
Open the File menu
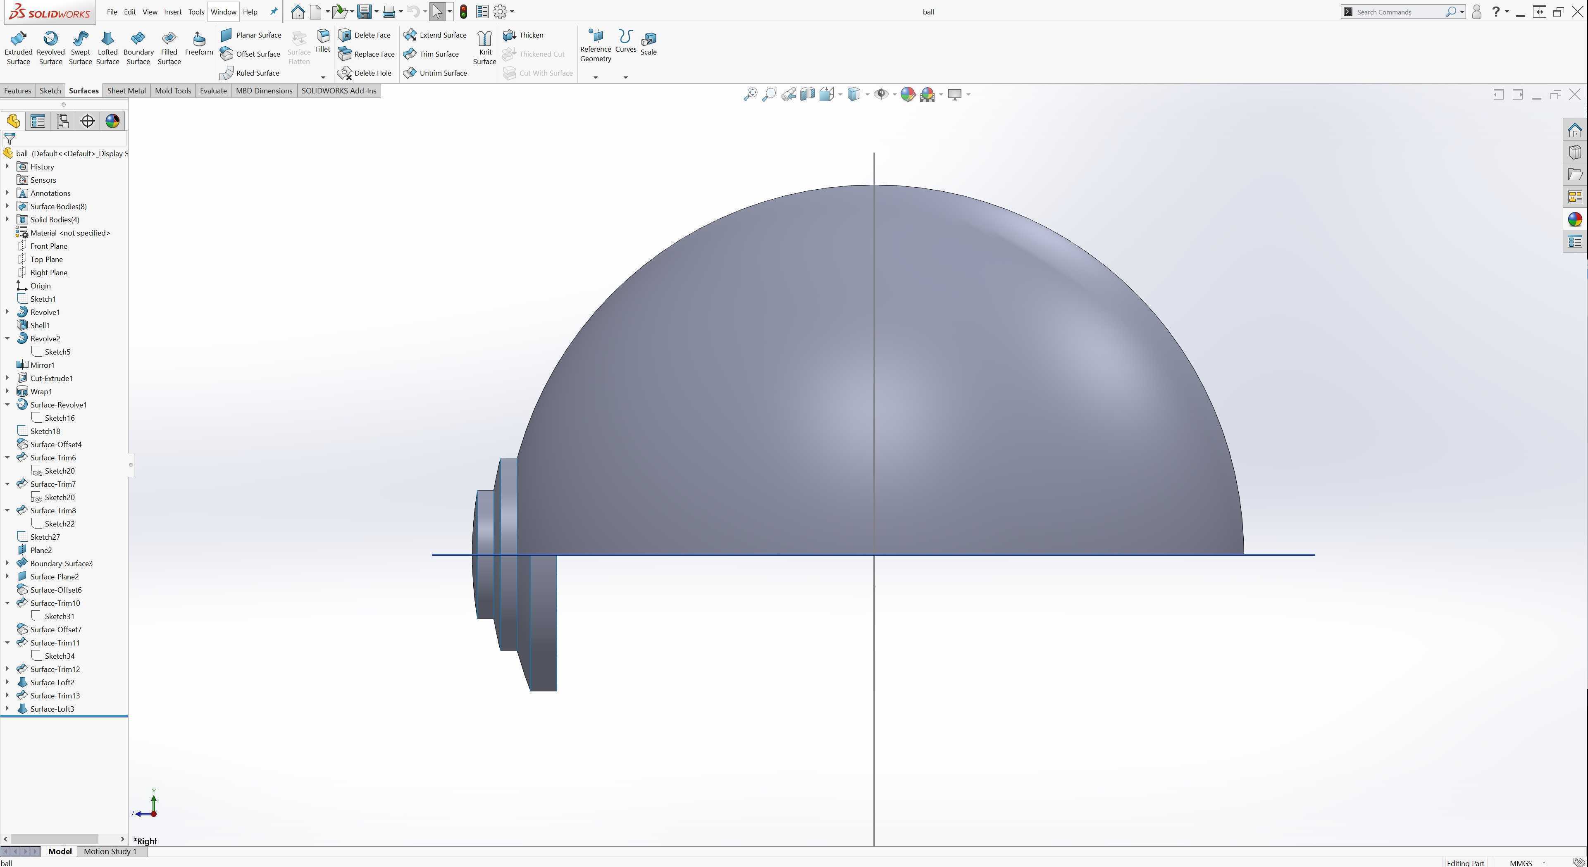[x=112, y=12]
